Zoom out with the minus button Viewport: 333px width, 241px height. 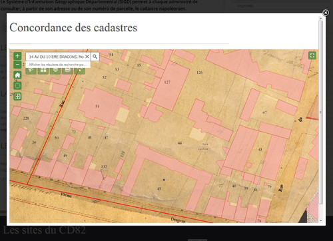17,65
